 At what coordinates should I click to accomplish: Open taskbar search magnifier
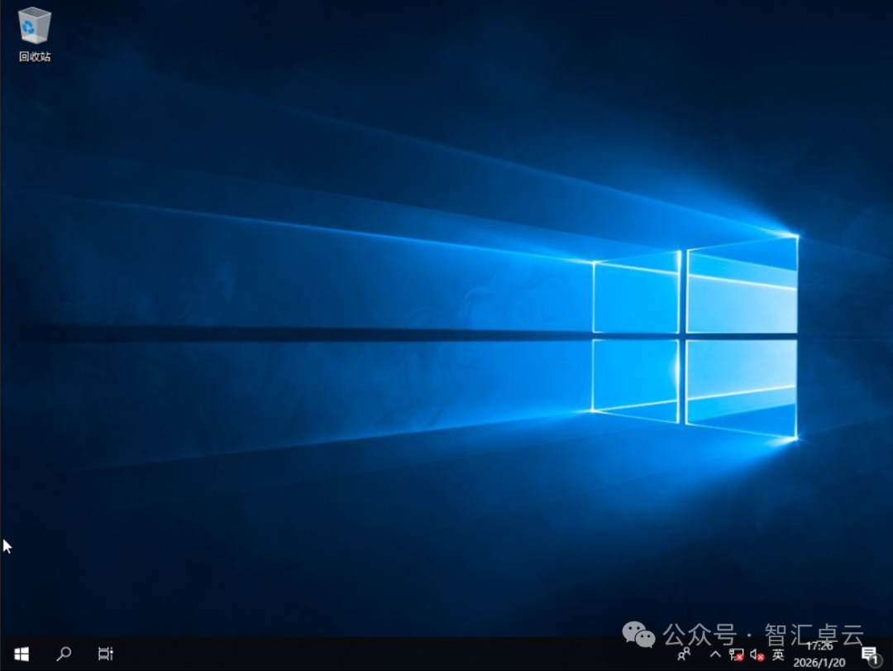[x=64, y=654]
